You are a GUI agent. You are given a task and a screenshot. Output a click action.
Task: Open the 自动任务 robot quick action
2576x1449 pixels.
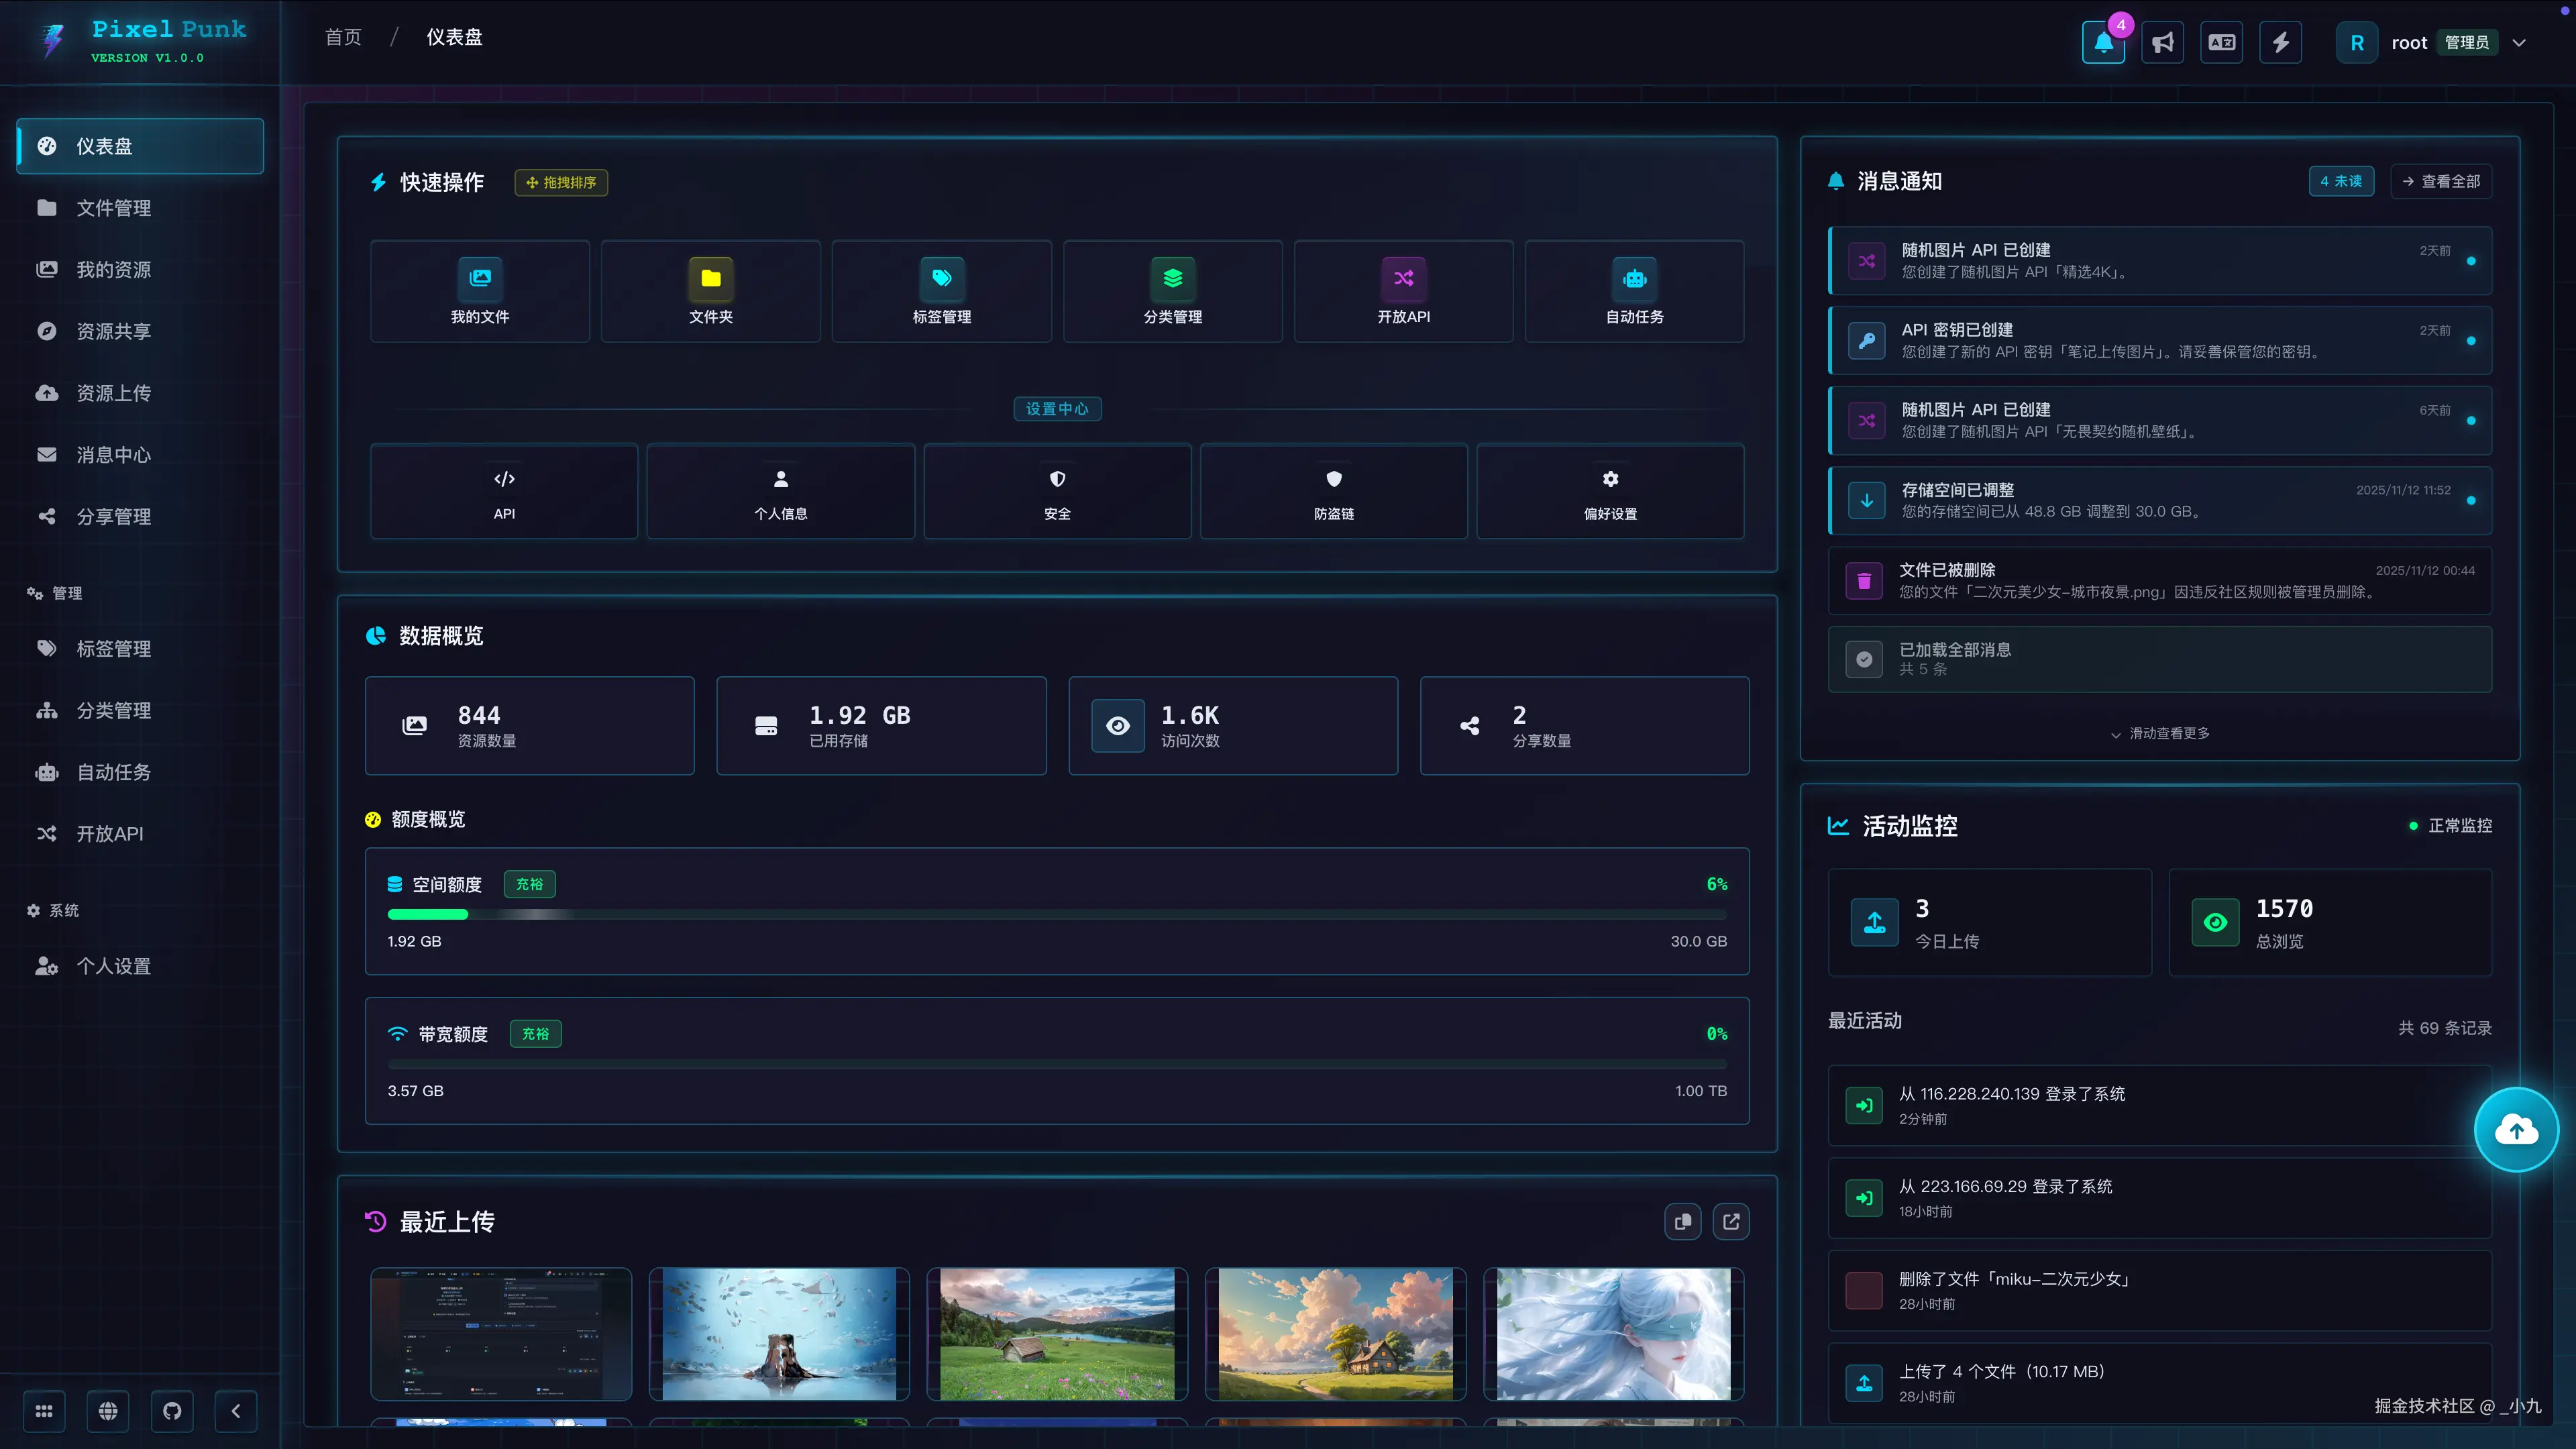[1634, 291]
